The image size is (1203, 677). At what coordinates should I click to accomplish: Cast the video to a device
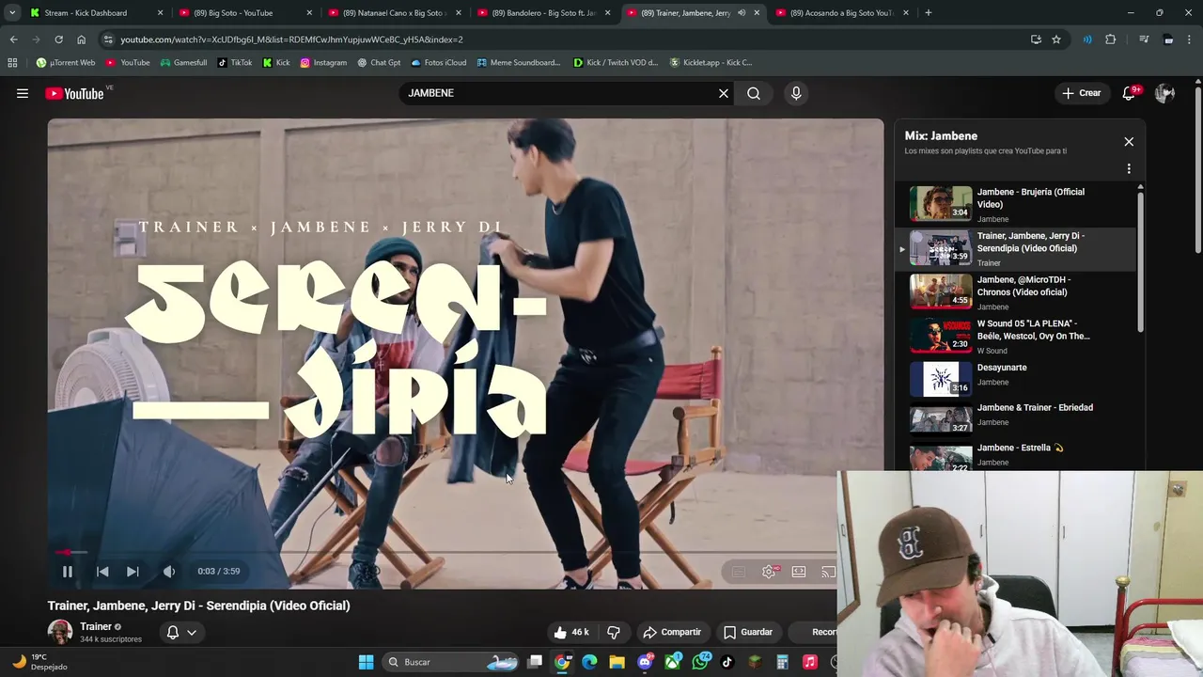click(828, 572)
